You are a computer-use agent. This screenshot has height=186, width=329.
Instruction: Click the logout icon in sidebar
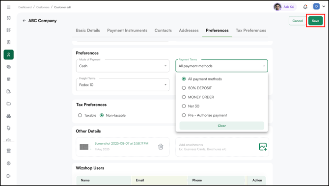click(x=9, y=176)
